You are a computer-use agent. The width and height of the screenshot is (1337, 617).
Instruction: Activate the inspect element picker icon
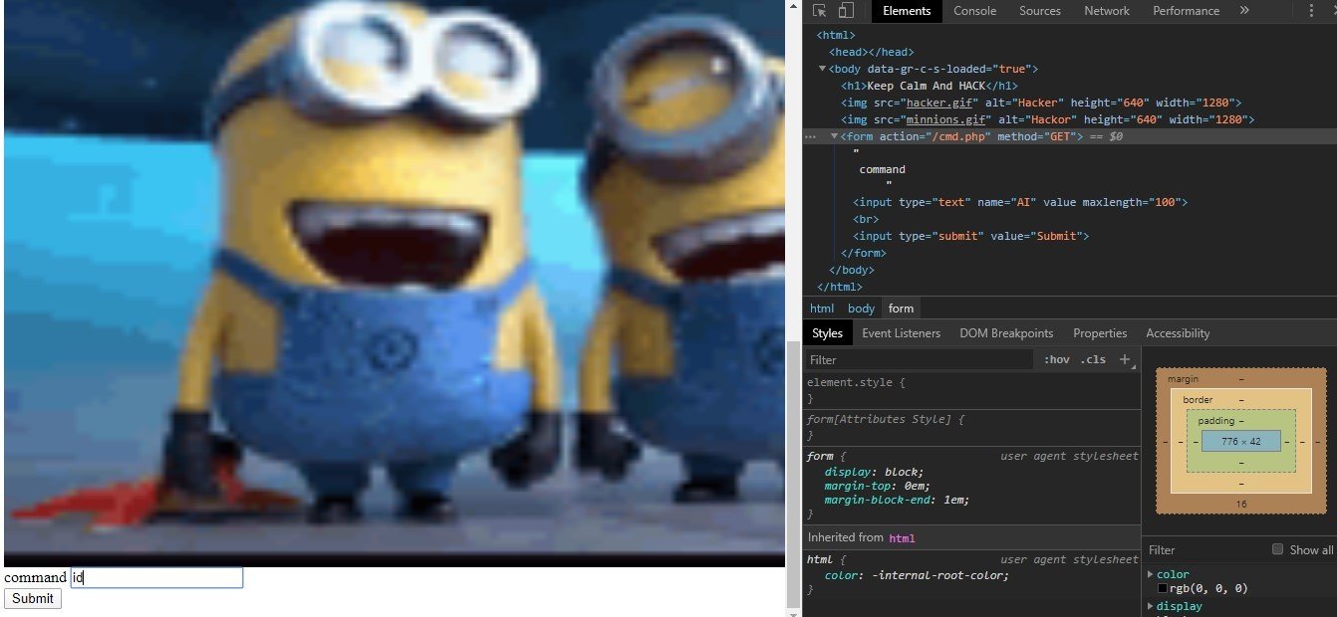click(819, 11)
